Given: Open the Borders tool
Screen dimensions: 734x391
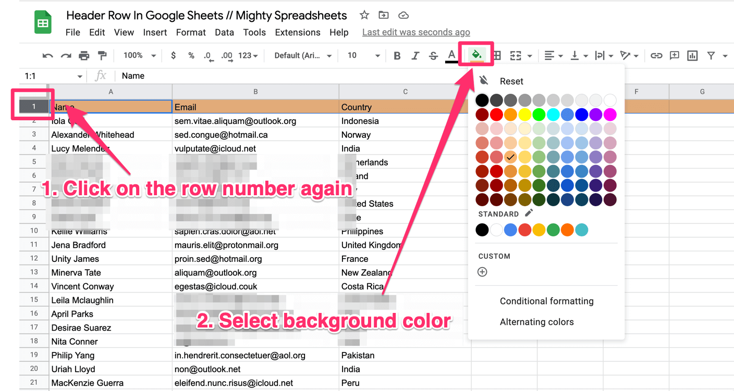Looking at the screenshot, I should click(497, 56).
